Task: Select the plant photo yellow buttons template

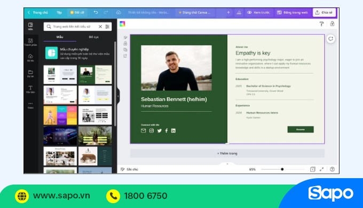Action: pos(95,136)
